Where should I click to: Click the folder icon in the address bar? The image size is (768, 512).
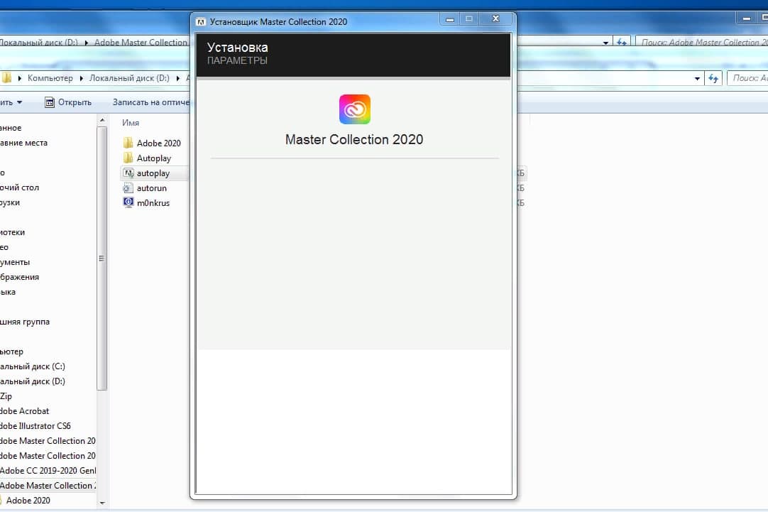[x=6, y=78]
